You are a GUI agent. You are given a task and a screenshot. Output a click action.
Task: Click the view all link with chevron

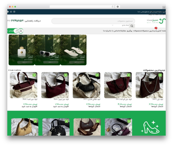(15, 70)
